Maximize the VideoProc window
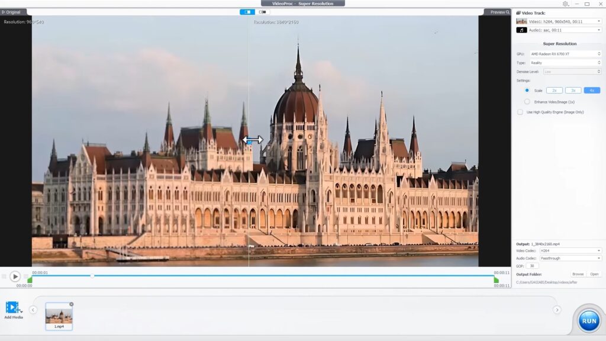 [587, 4]
